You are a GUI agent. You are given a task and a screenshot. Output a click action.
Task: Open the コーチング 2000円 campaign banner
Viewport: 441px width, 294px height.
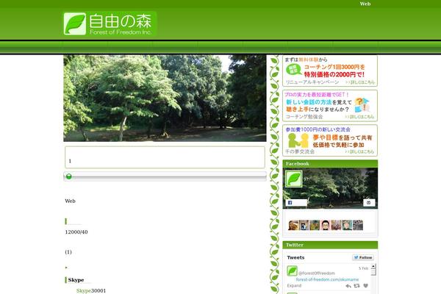coord(330,71)
